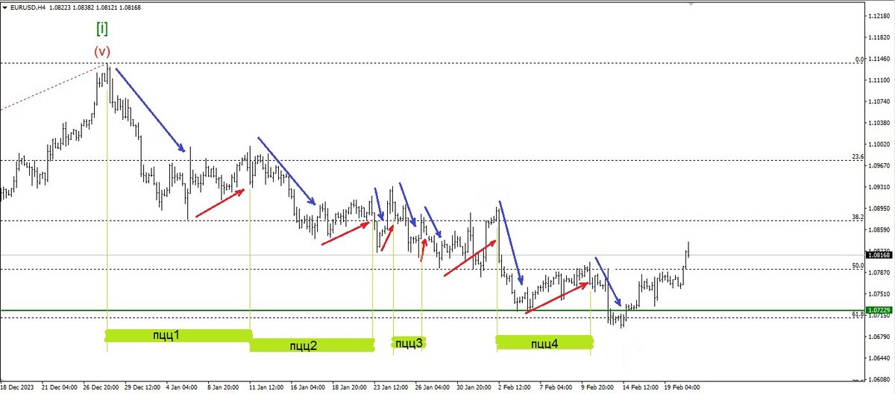Click the 19 Feb 04:00 time label
The width and height of the screenshot is (895, 394).
point(681,387)
